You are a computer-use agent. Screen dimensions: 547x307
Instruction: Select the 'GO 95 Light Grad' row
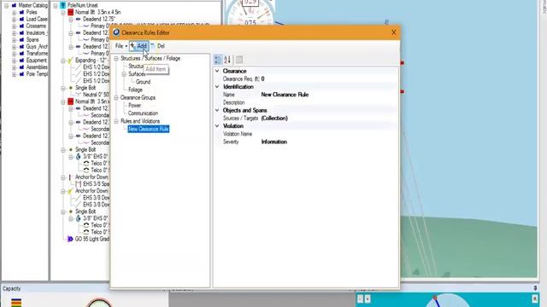[x=92, y=239]
